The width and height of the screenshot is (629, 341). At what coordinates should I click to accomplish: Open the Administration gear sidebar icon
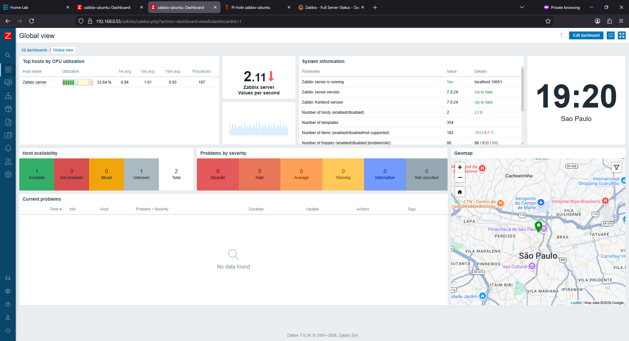[8, 174]
